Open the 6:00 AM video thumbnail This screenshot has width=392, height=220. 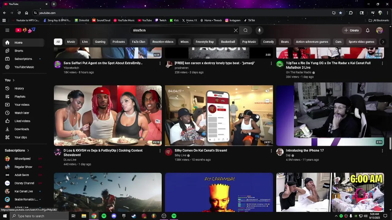tap(330, 192)
